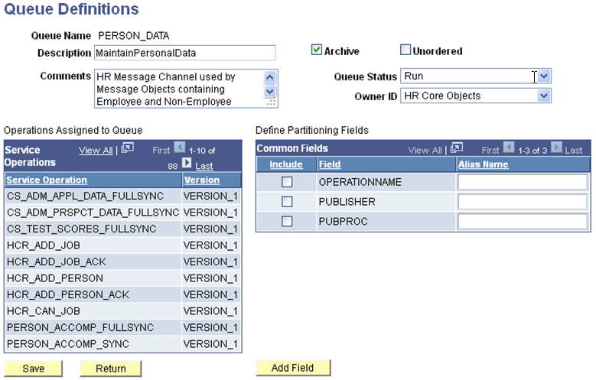Focus Alias Name field for PUBLISHER
The width and height of the screenshot is (596, 380).
[x=523, y=202]
